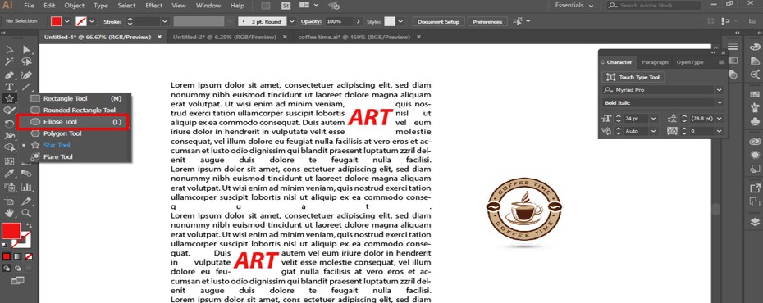Viewport: 763px width, 303px height.
Task: Open the Brushes panel icon
Action: click(755, 106)
